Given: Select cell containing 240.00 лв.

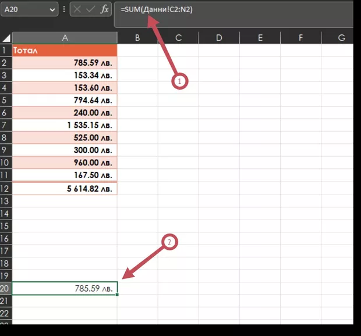Looking at the screenshot, I should tap(65, 112).
